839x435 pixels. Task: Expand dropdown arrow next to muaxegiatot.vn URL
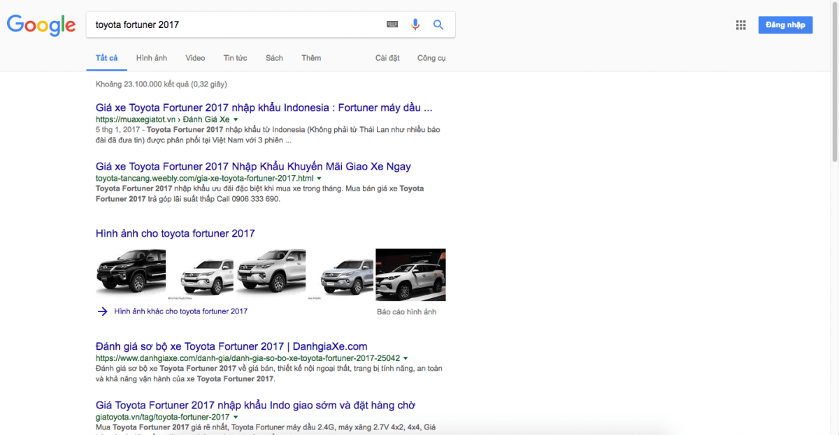pyautogui.click(x=236, y=120)
